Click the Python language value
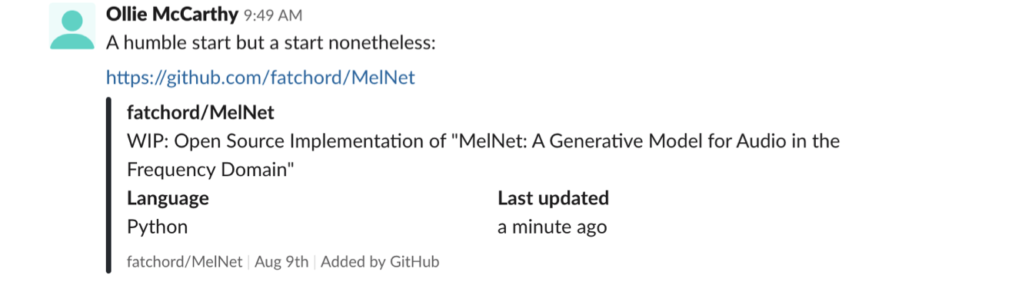 (157, 227)
